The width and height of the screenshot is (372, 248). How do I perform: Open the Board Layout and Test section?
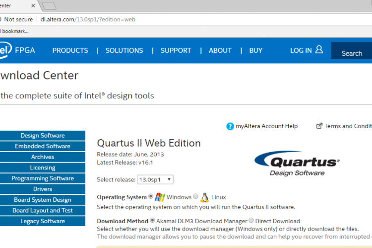click(x=43, y=210)
